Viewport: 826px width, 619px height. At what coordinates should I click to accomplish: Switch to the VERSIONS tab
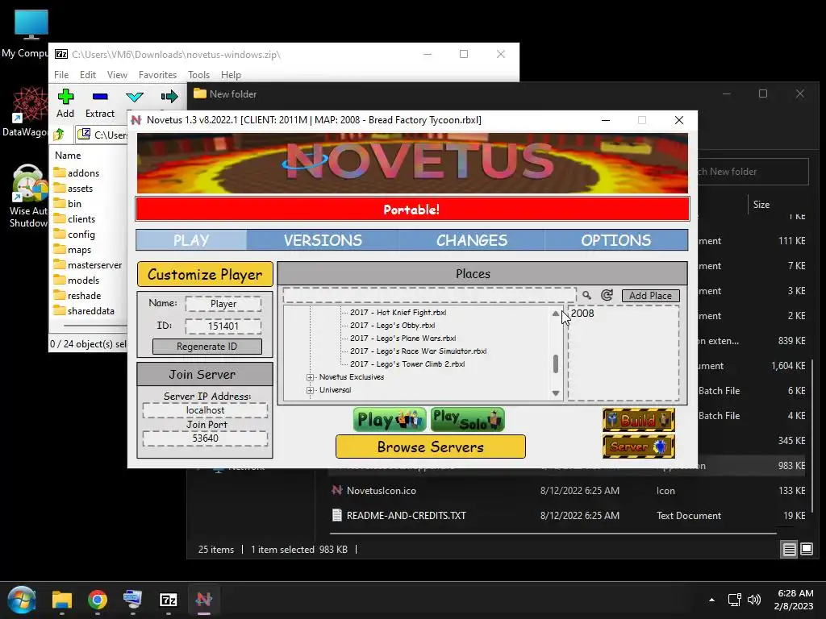click(x=323, y=240)
